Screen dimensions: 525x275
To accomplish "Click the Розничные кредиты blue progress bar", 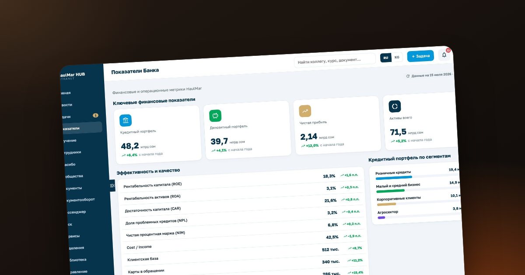I will 394,177.
